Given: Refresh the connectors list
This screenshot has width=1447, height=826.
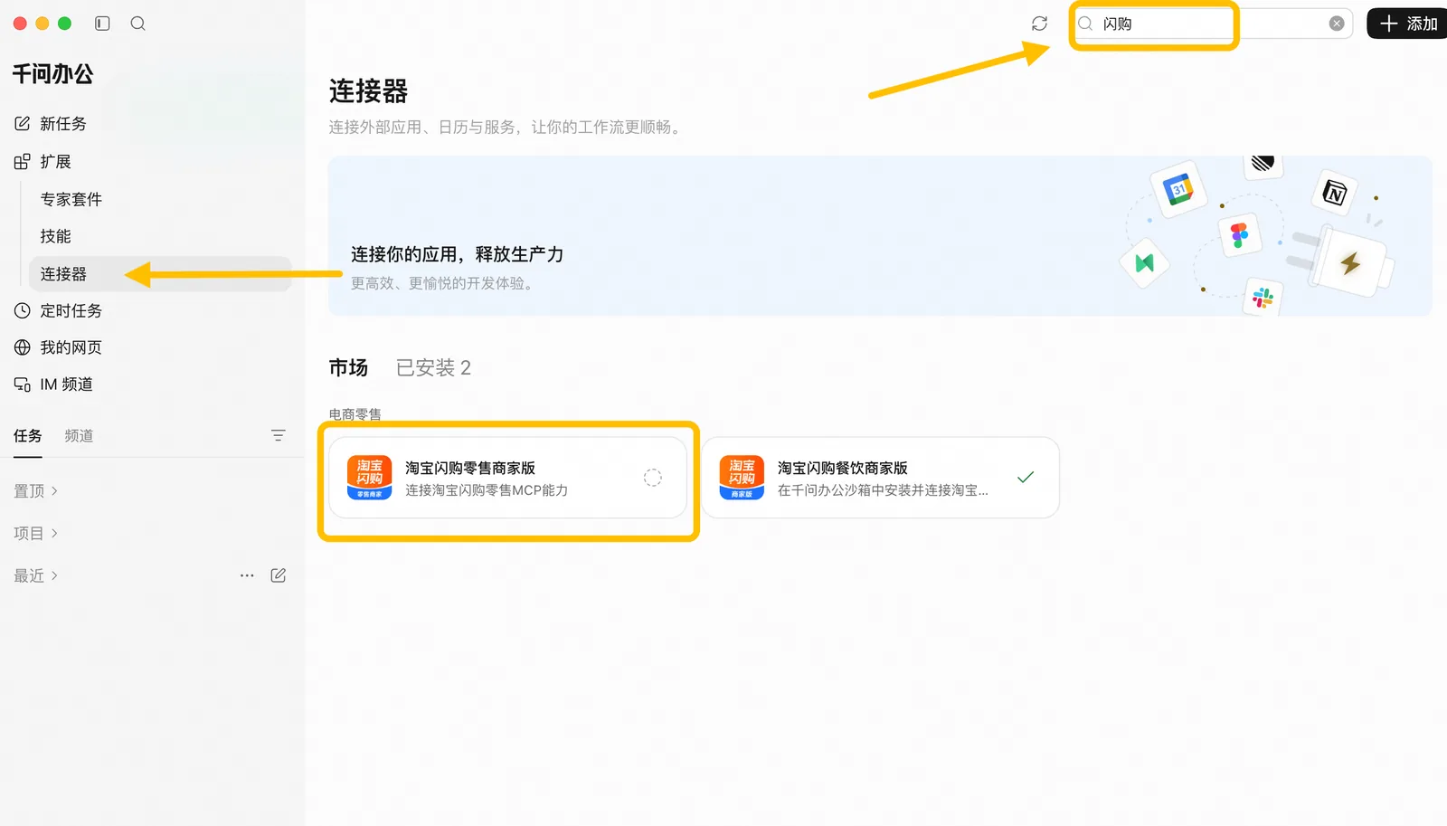Looking at the screenshot, I should point(1039,24).
